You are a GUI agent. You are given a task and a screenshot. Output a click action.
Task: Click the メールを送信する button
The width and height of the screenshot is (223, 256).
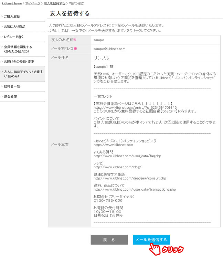click(151, 239)
